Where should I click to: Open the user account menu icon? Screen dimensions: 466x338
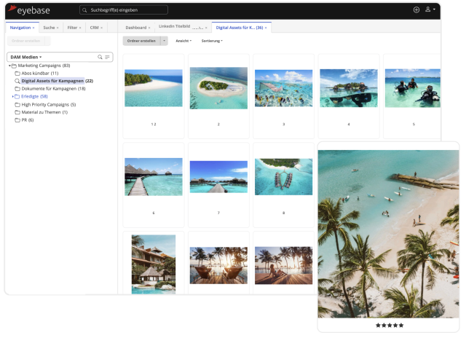pyautogui.click(x=429, y=10)
